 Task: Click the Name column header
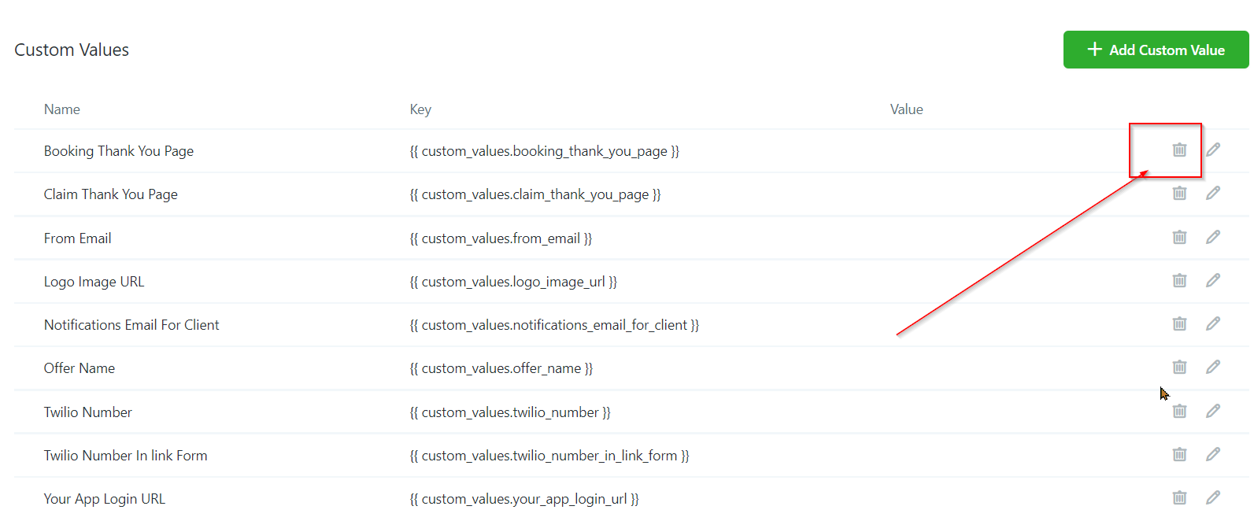[62, 109]
